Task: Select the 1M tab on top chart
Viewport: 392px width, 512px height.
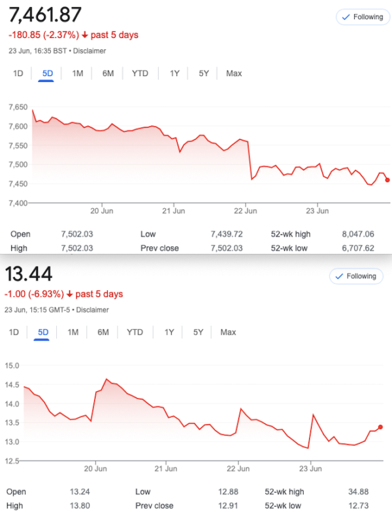Action: pos(77,73)
